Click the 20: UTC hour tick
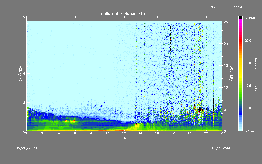Screen dimensions: 262x164 (x=190, y=133)
